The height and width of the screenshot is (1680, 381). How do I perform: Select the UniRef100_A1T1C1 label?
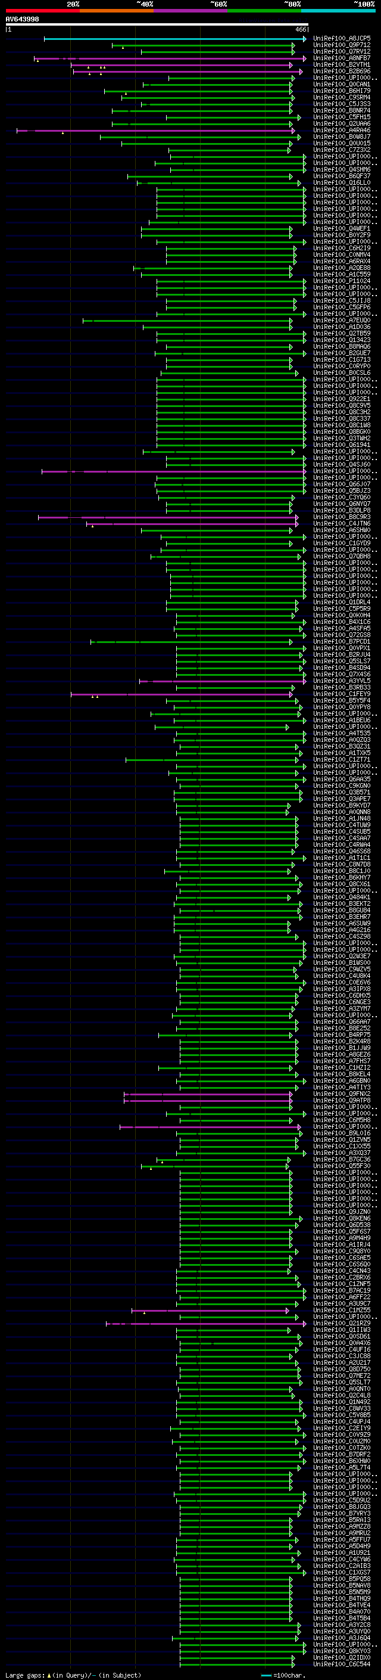pos(342,858)
